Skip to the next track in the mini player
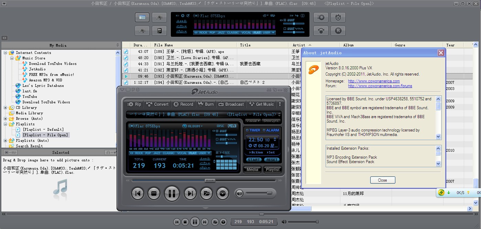The width and height of the screenshot is (481, 229). click(x=190, y=193)
